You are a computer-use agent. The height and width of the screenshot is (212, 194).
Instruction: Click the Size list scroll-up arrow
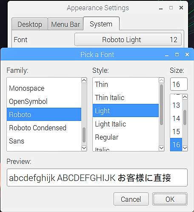(x=185, y=97)
